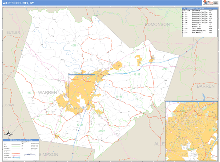Click the Bowling Green inset map thumbnail

pyautogui.click(x=191, y=131)
